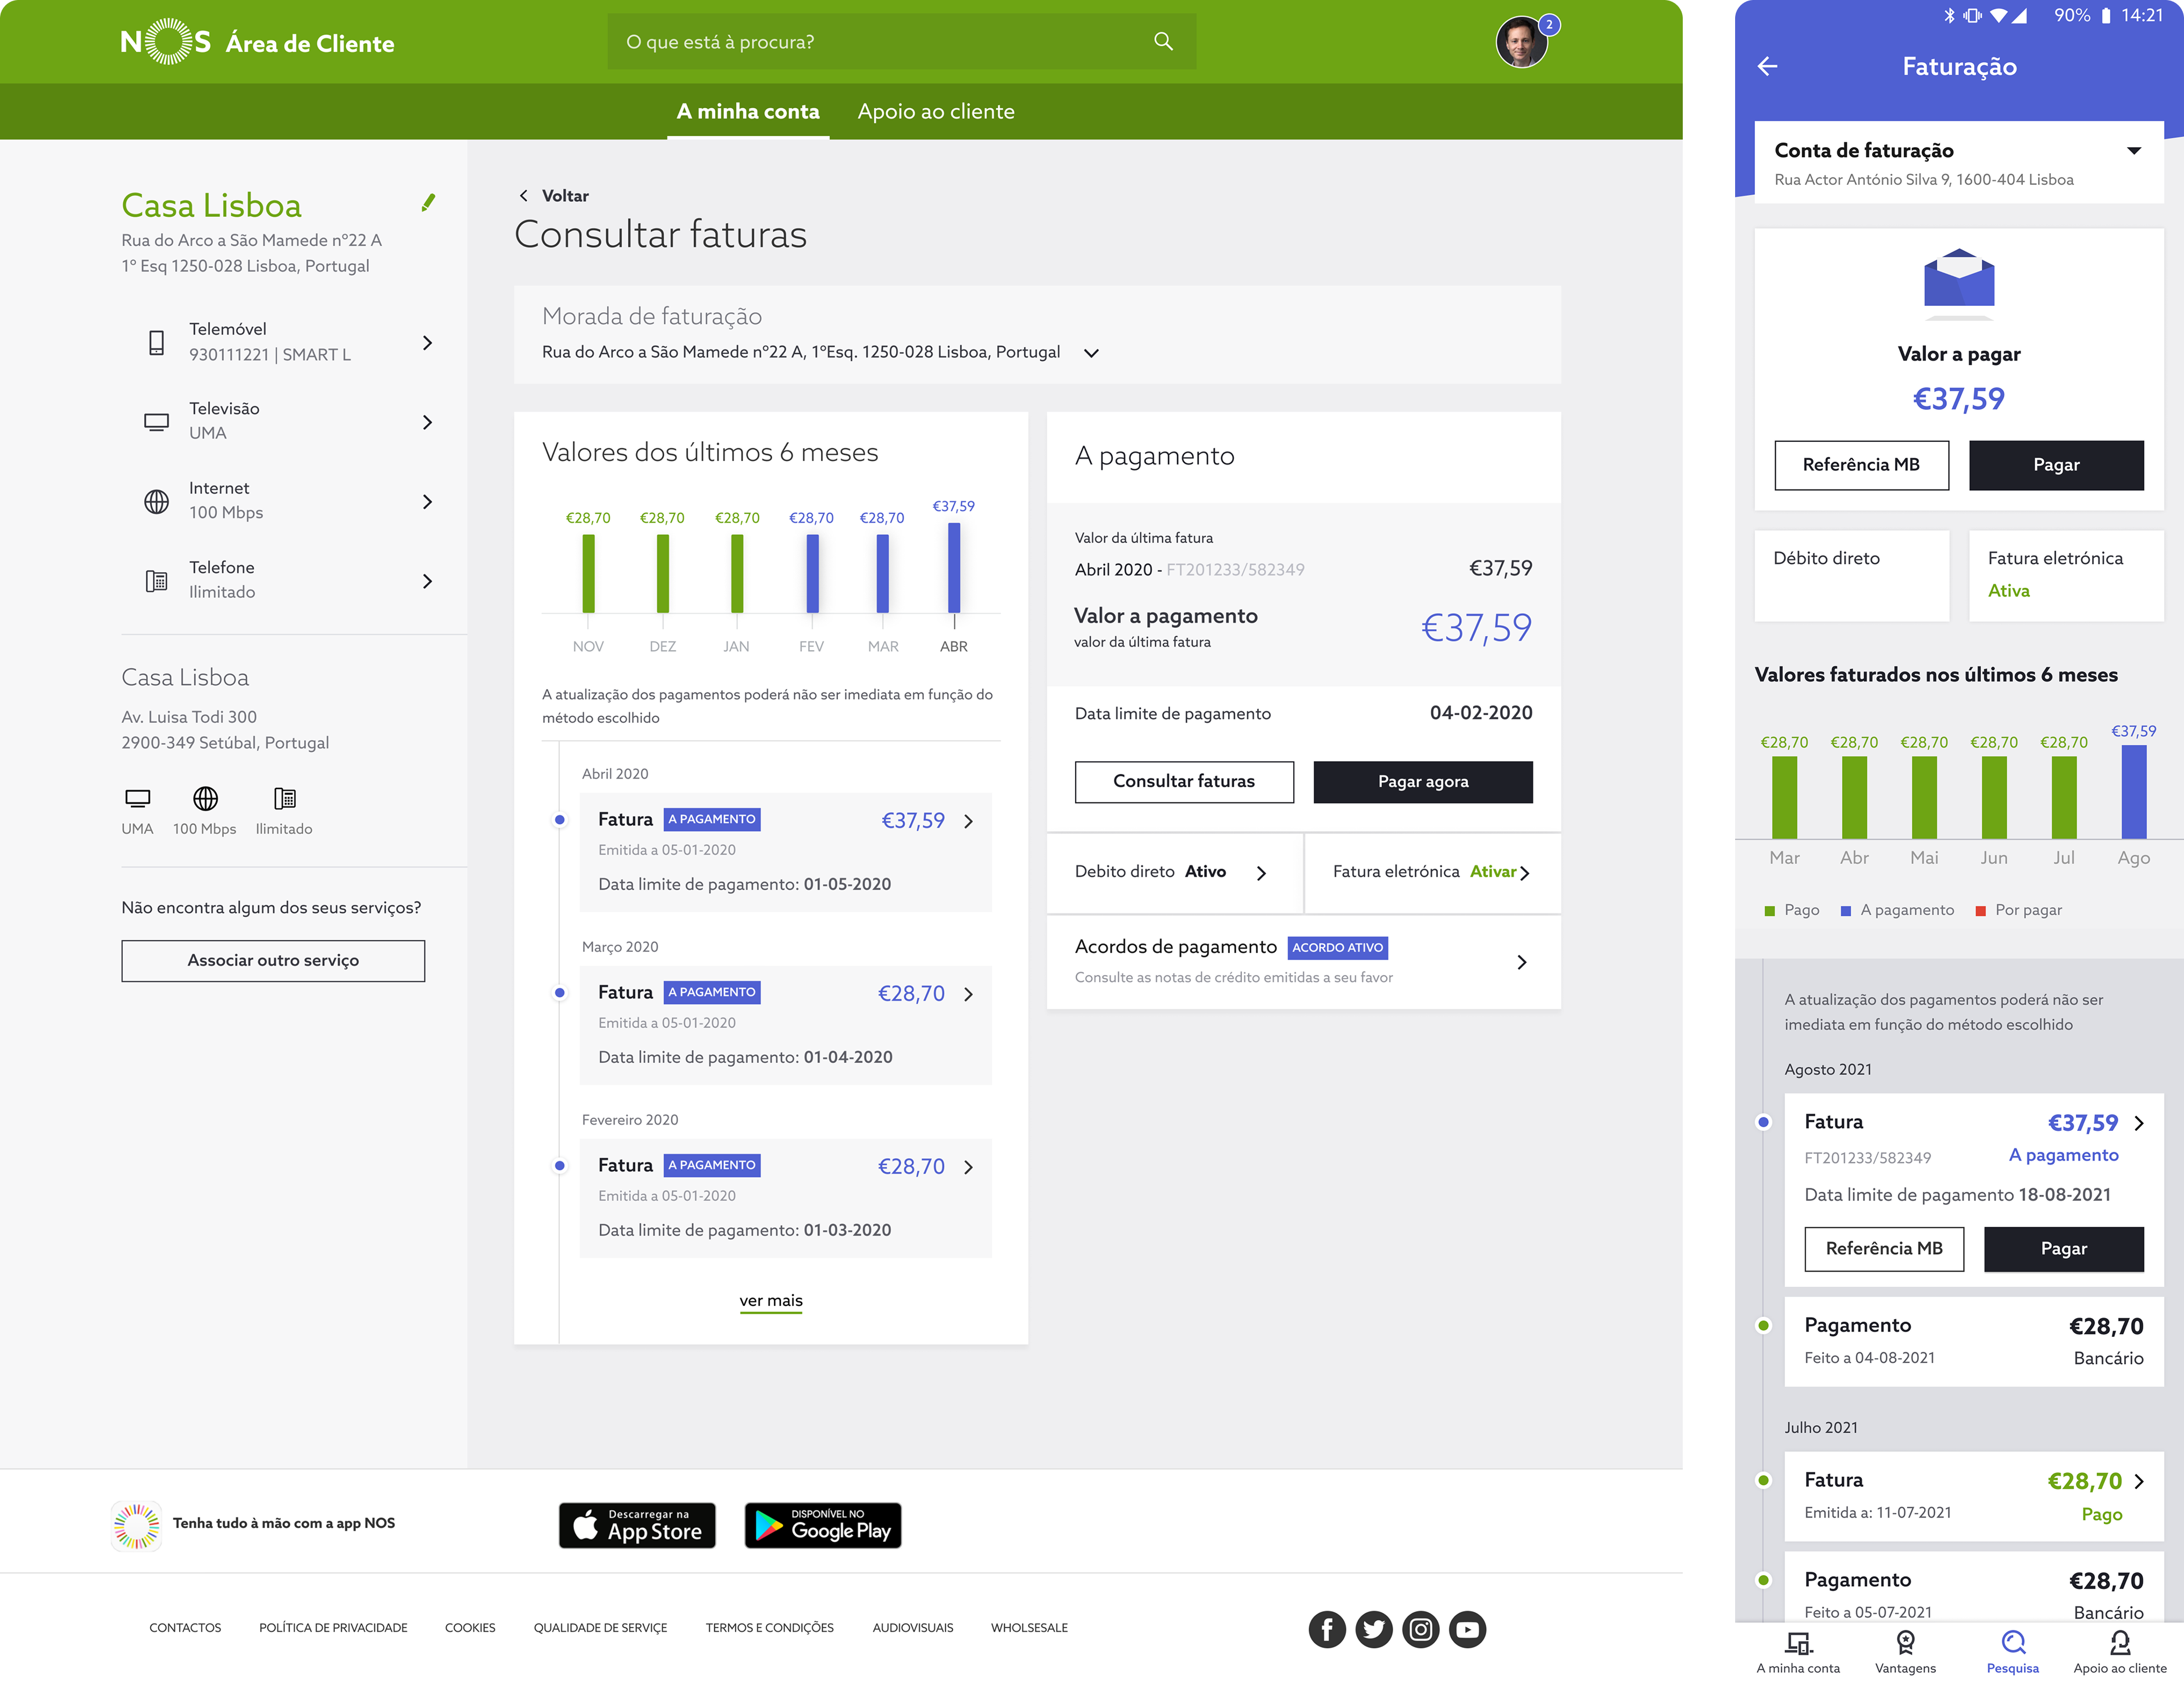Open mobile Fatura eletrónica Ativa card
2184x1685 pixels.
click(x=2066, y=576)
